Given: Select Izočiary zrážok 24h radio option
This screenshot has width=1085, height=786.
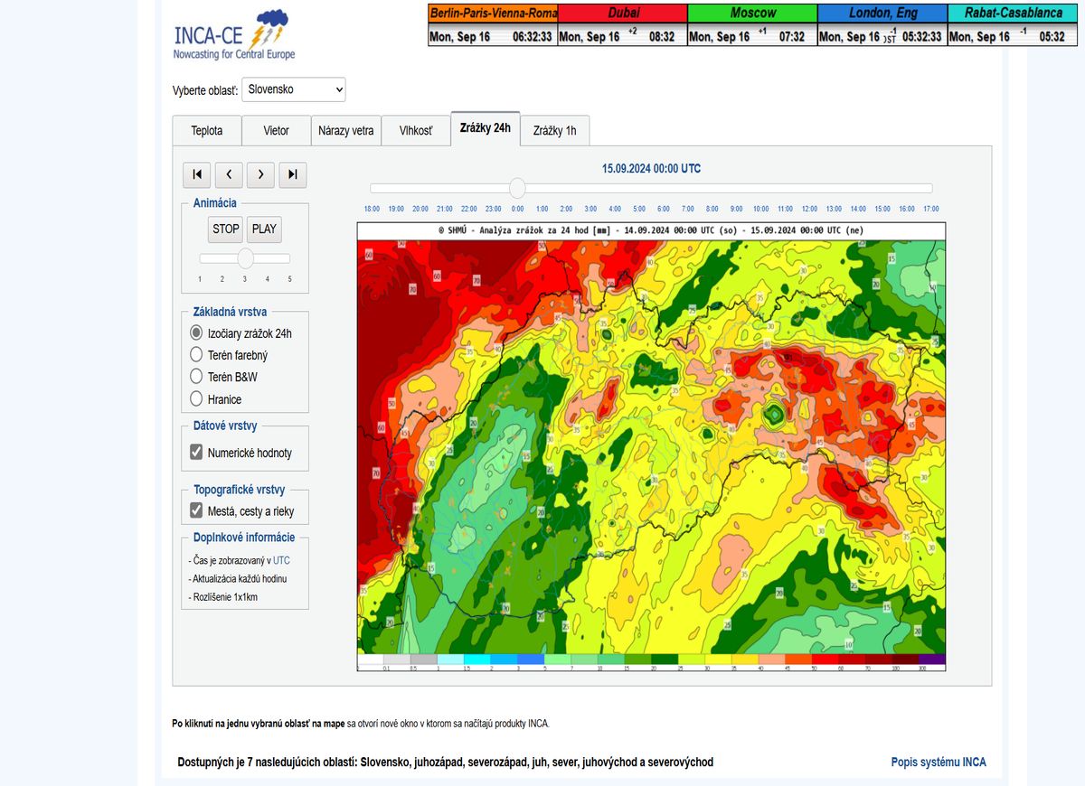Looking at the screenshot, I should coord(196,332).
